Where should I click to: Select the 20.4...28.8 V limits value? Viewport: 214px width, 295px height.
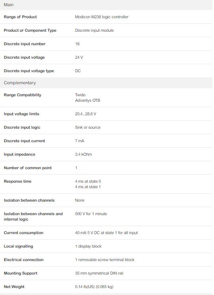tap(86, 114)
